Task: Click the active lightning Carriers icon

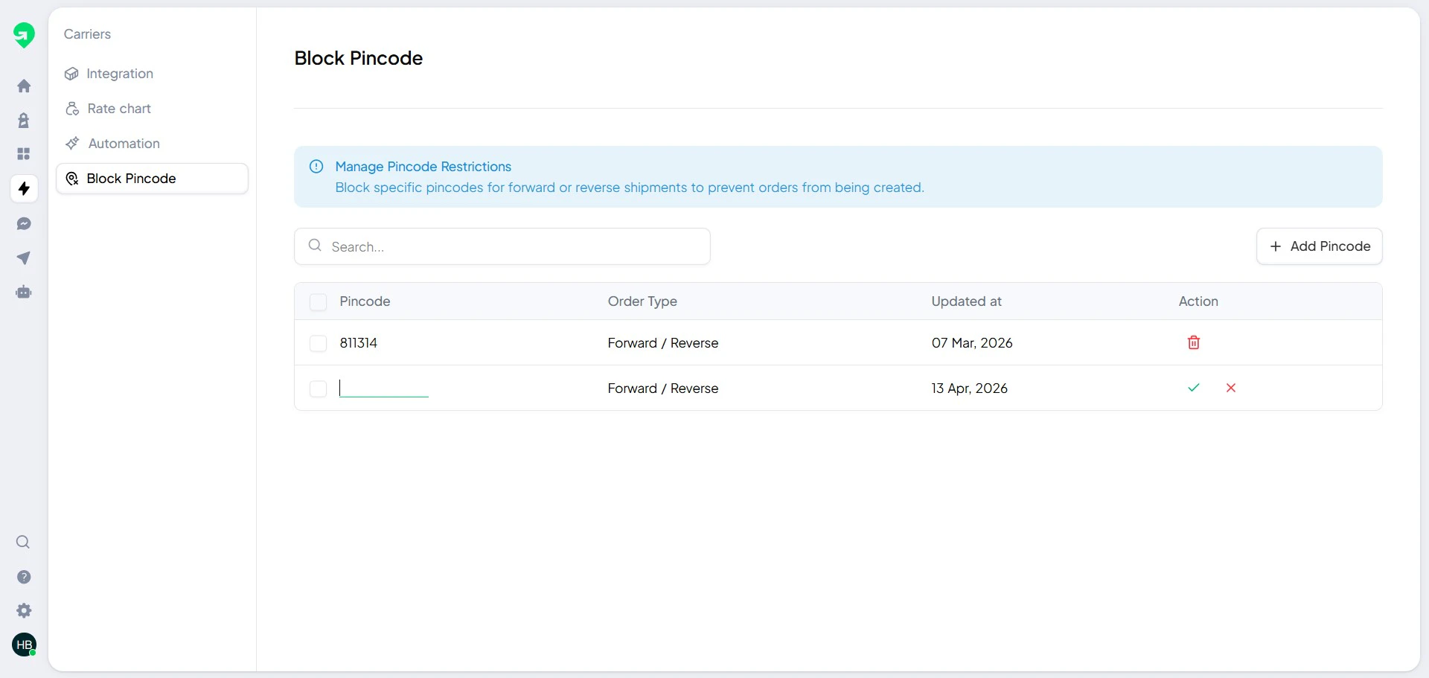Action: (24, 188)
